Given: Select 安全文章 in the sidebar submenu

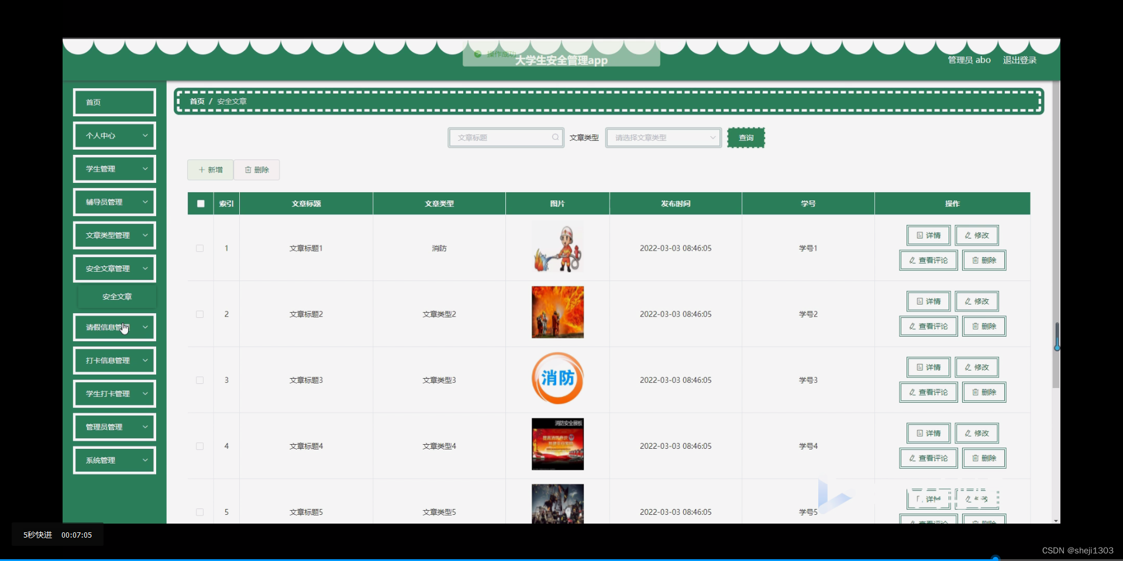Looking at the screenshot, I should tap(116, 296).
